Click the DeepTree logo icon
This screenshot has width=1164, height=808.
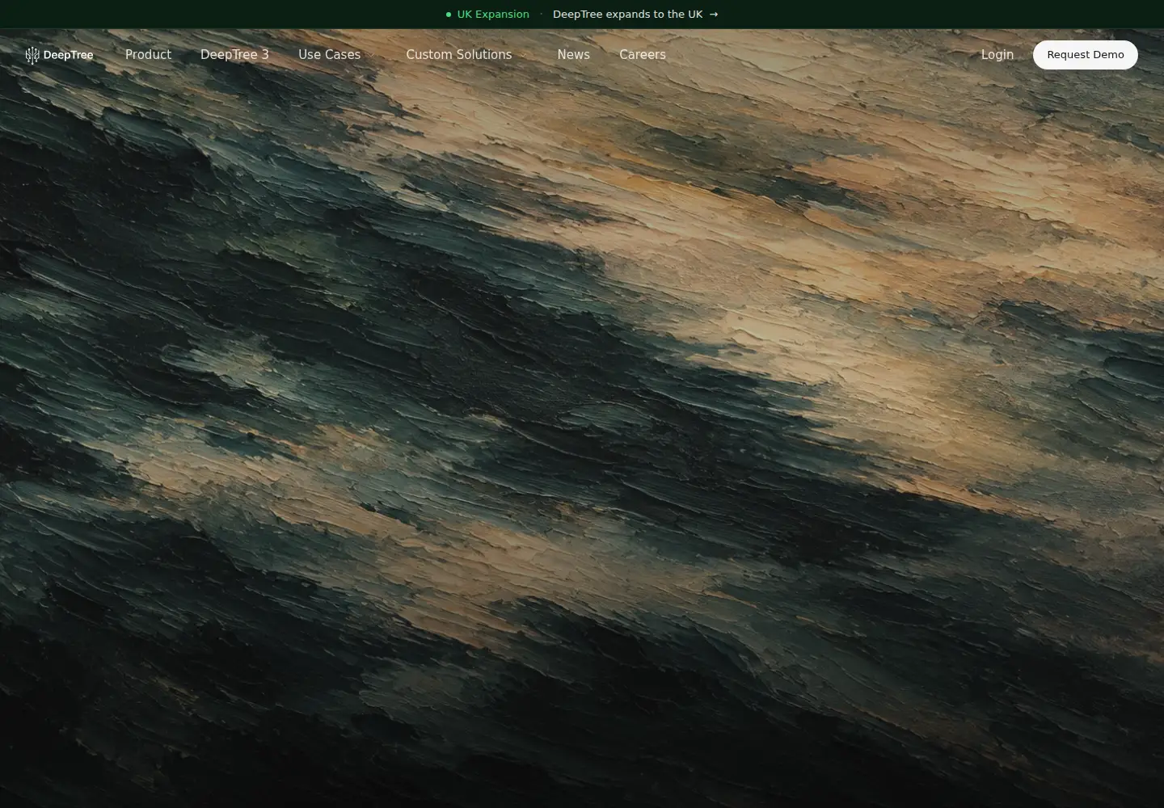(x=32, y=55)
